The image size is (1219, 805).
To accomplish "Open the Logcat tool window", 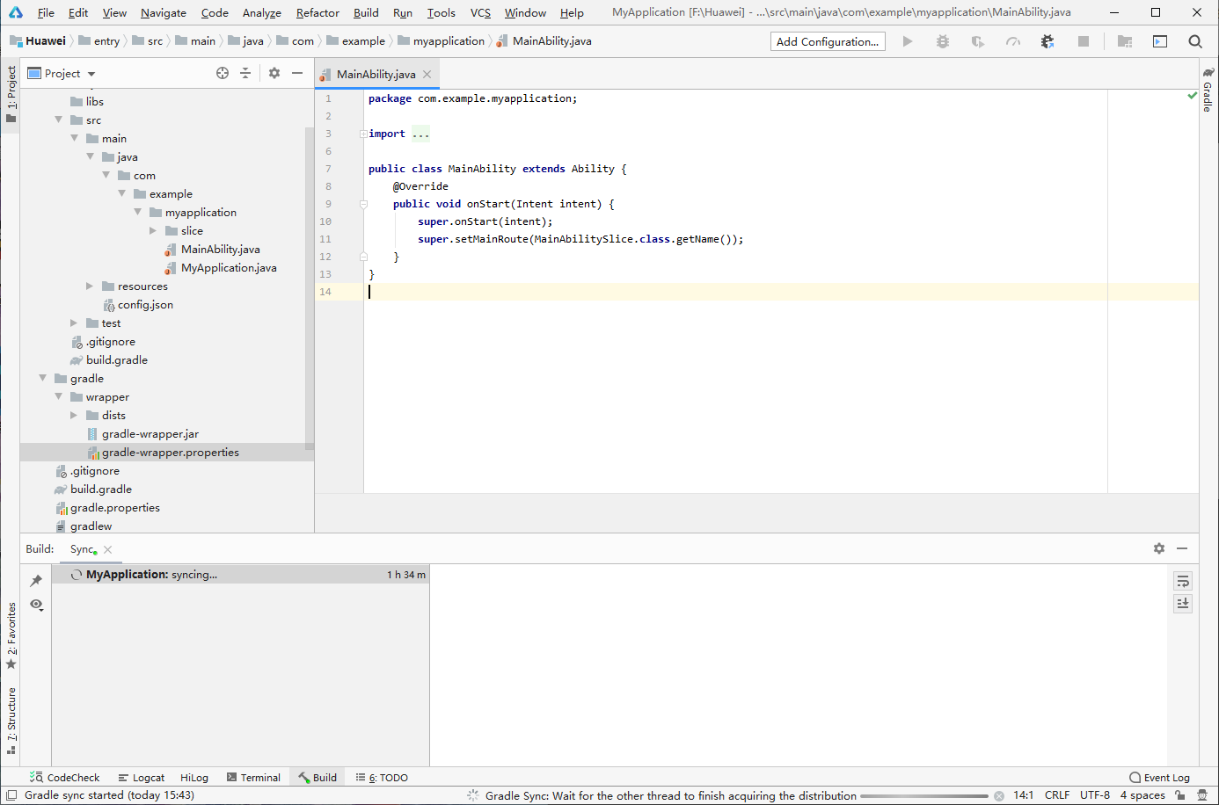I will point(142,778).
